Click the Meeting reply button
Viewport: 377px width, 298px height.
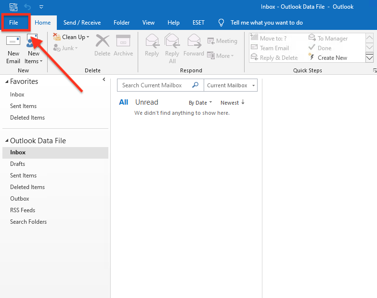point(222,41)
